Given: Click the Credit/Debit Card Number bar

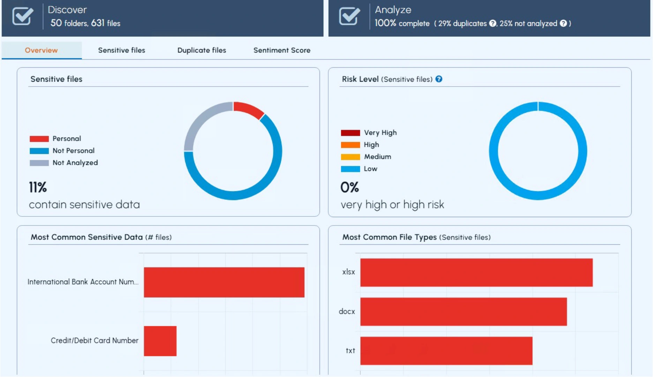Looking at the screenshot, I should click(x=160, y=341).
